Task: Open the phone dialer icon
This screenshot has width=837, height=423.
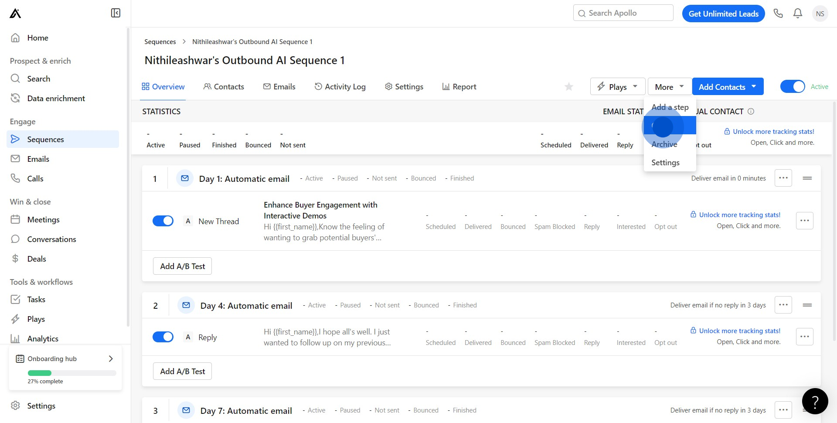Action: tap(778, 14)
